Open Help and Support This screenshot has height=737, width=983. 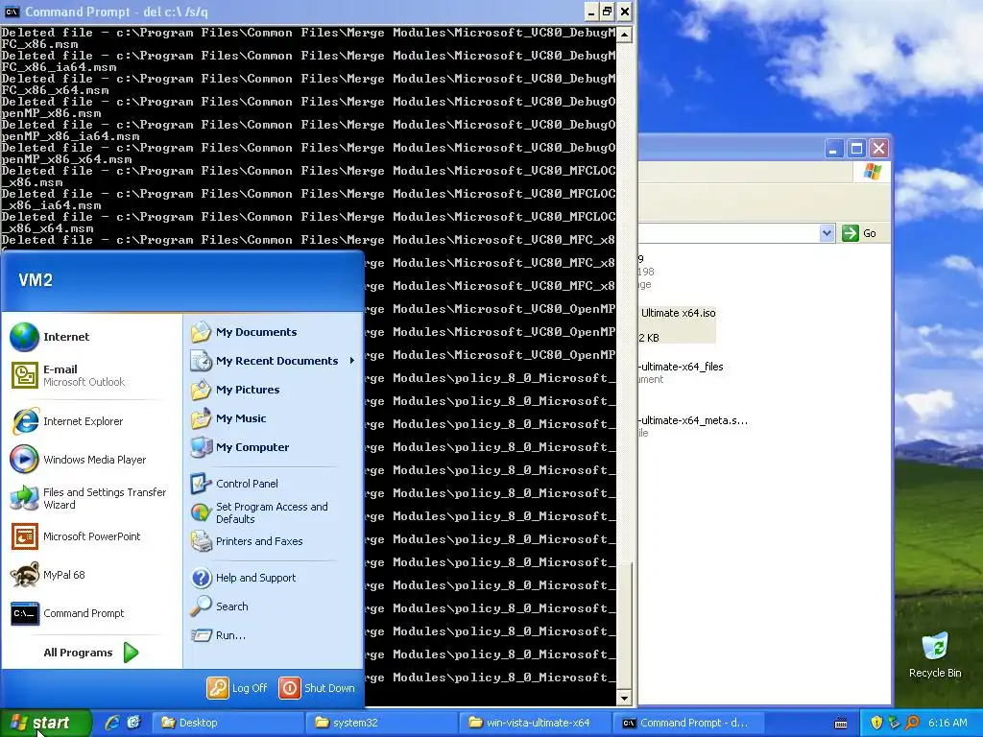point(243,577)
